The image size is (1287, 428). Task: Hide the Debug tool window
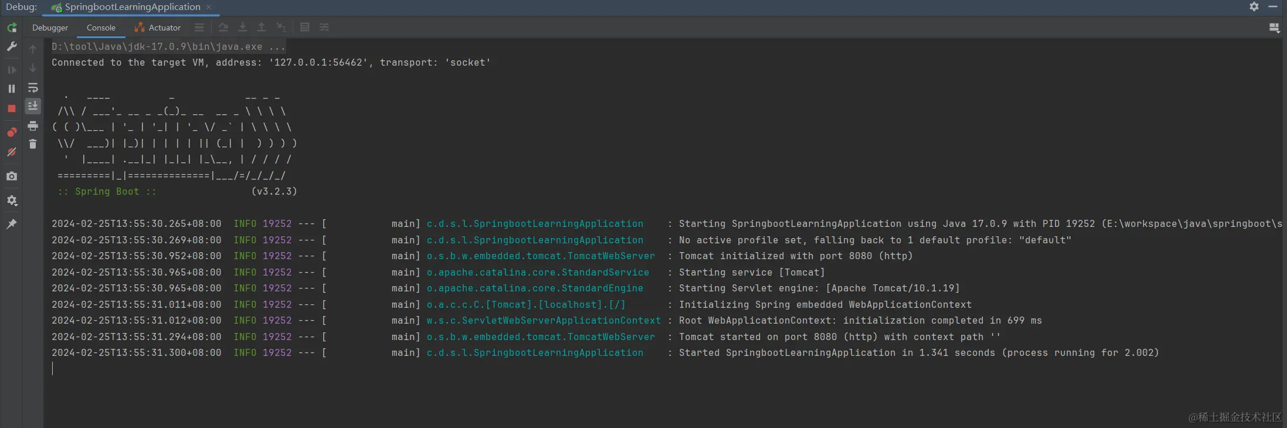1273,6
